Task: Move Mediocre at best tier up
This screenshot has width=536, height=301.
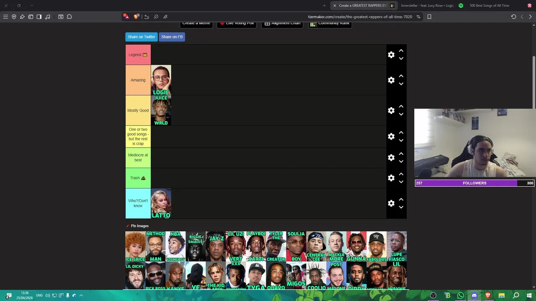Action: pyautogui.click(x=401, y=153)
